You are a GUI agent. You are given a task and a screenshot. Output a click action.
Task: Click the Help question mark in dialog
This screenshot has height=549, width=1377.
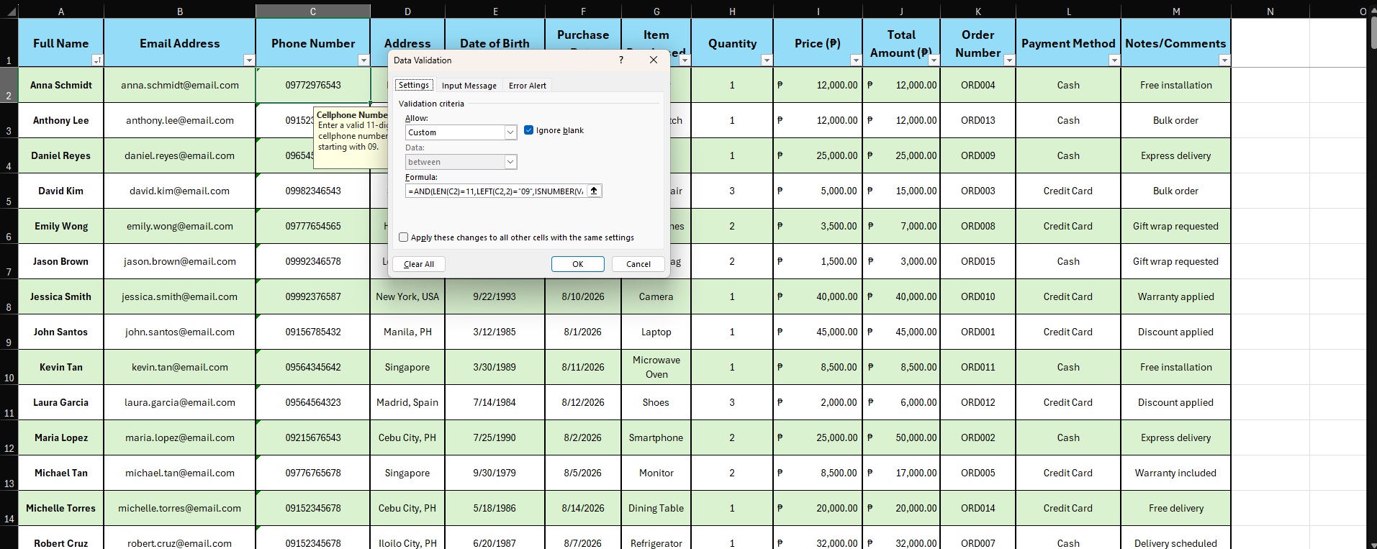pyautogui.click(x=621, y=60)
